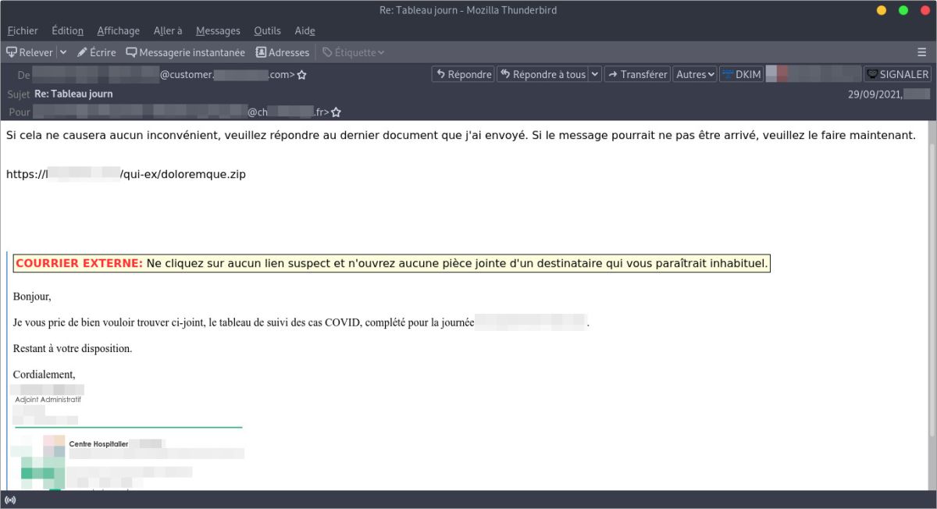937x509 pixels.
Task: Open the Fichier menu
Action: tap(23, 30)
